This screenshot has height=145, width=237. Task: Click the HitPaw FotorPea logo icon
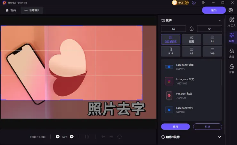coord(4,3)
